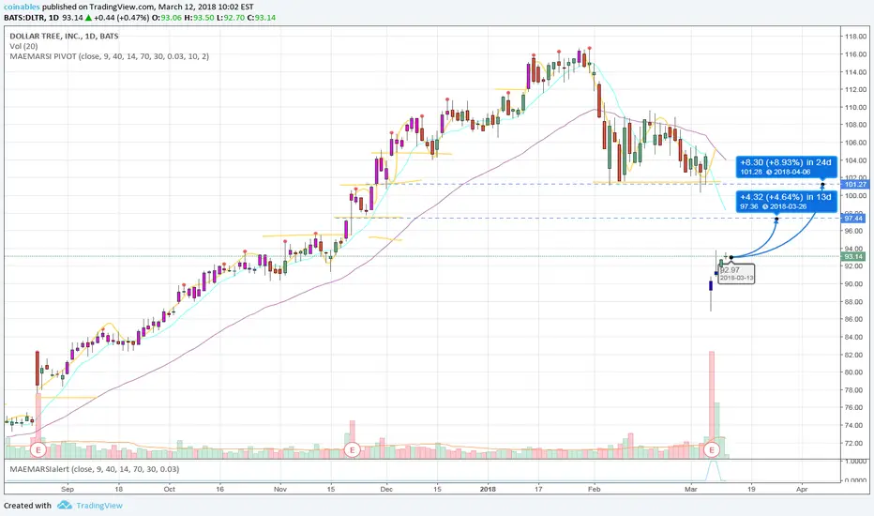Click the 118.00 price axis label

tap(855, 37)
